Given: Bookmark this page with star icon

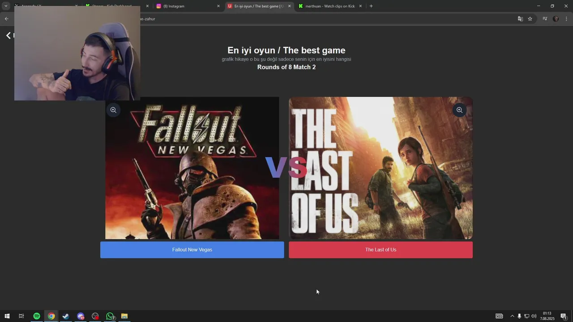Looking at the screenshot, I should point(530,19).
